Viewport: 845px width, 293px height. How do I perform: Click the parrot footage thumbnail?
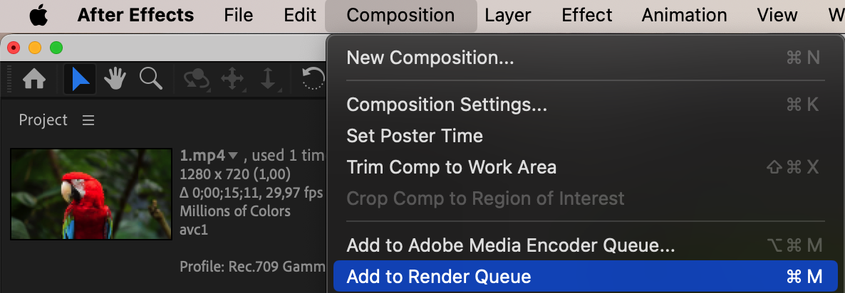(x=91, y=193)
